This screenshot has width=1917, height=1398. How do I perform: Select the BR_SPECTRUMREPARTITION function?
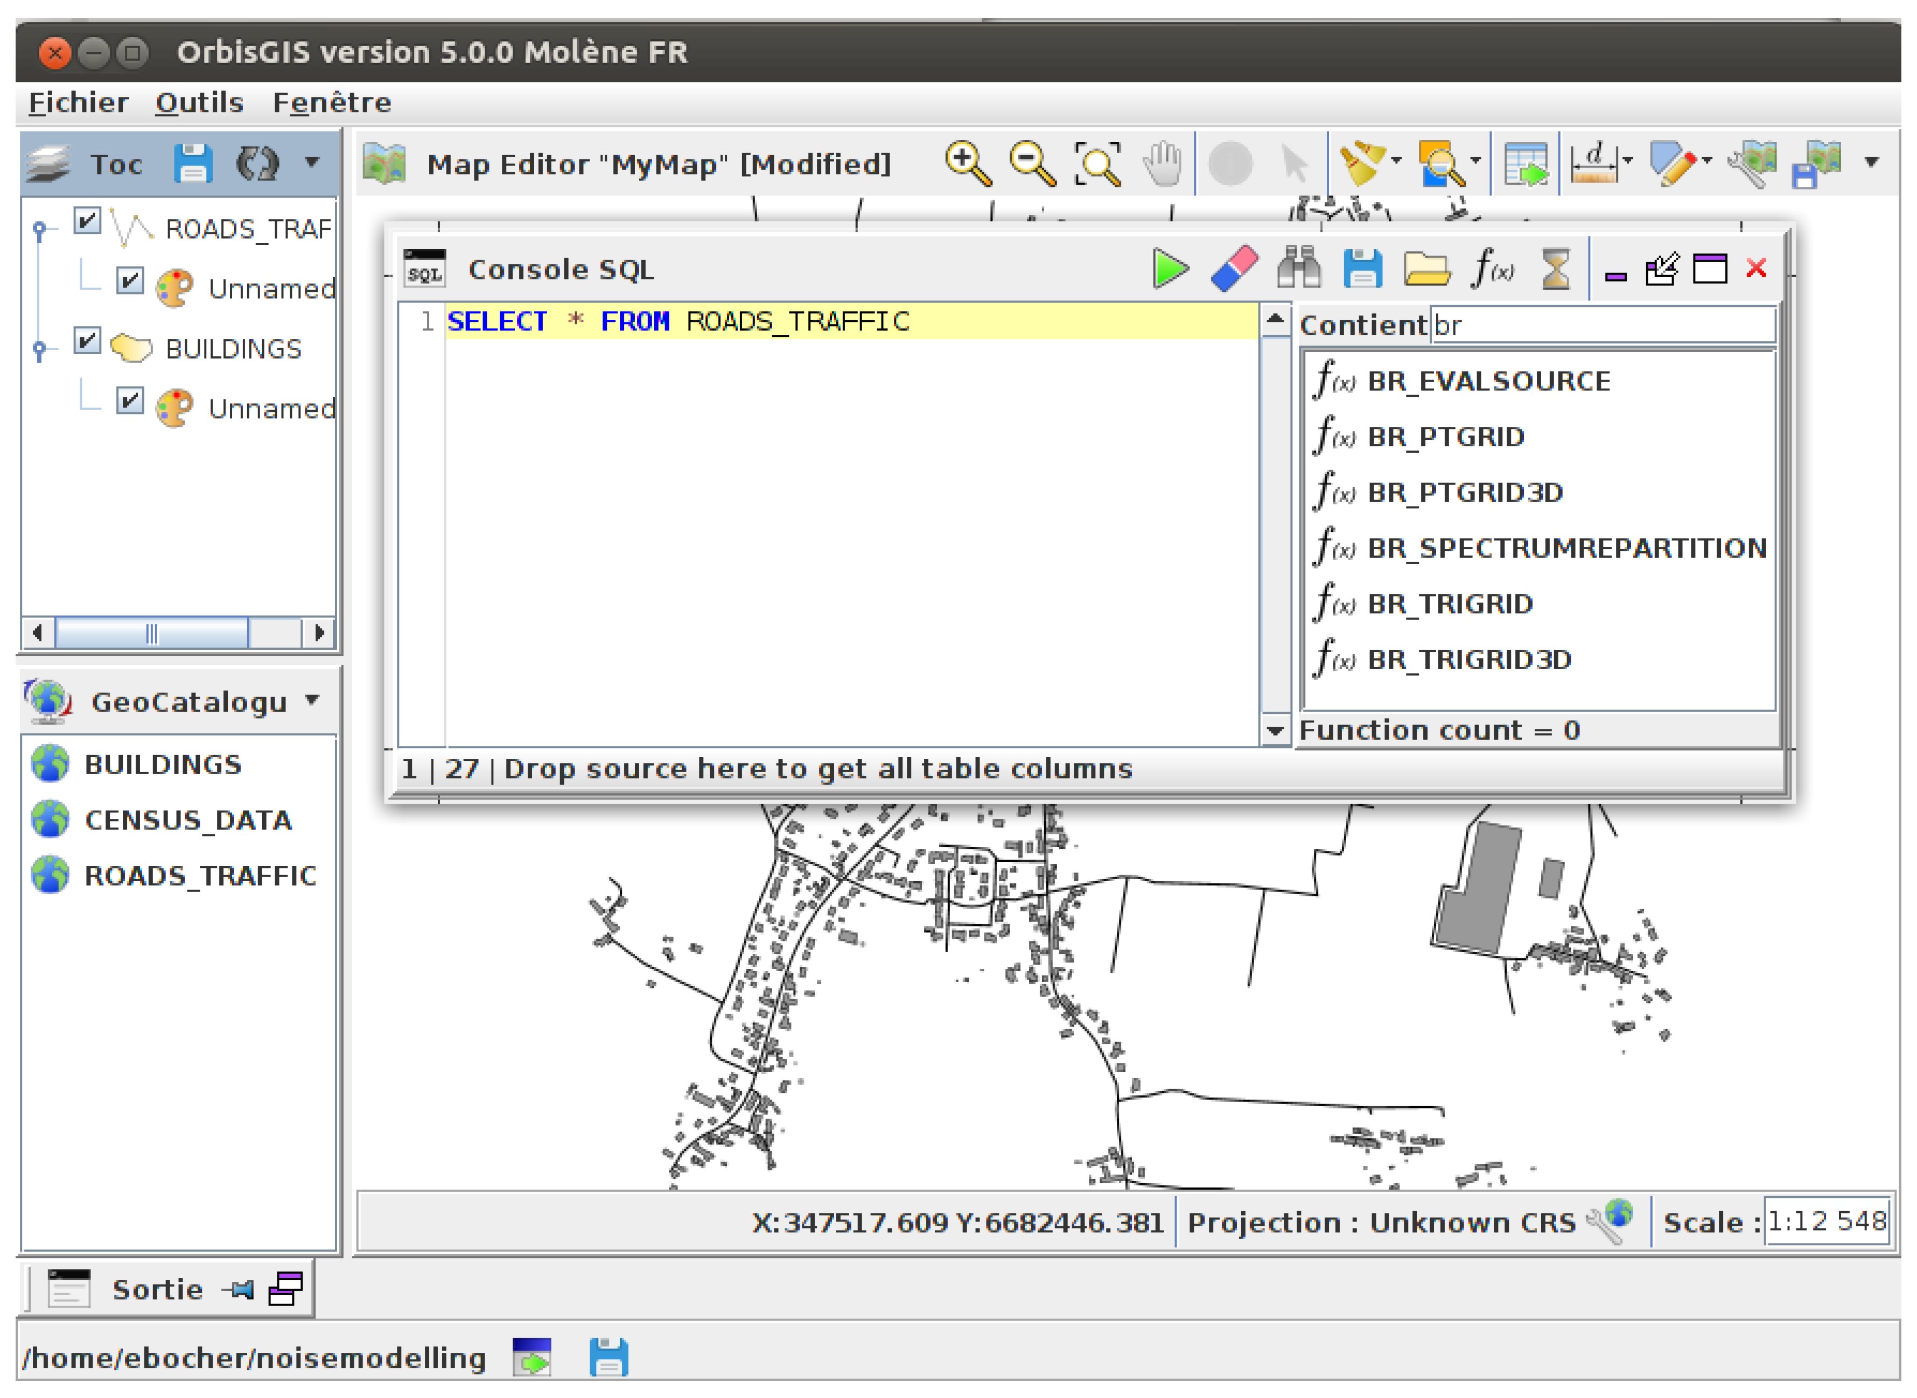coord(1541,549)
